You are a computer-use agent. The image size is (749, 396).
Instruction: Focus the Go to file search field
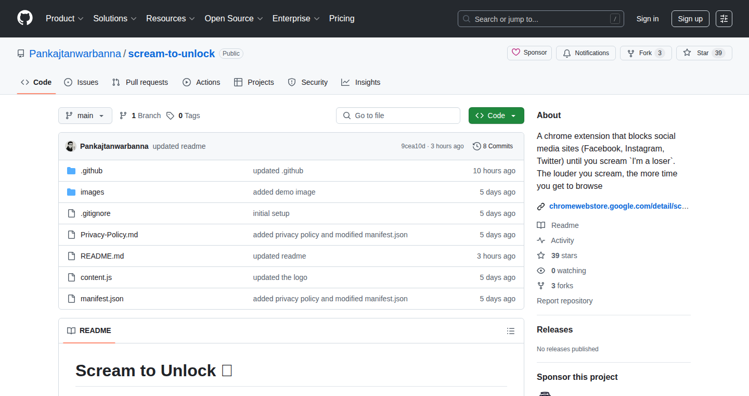(x=398, y=116)
